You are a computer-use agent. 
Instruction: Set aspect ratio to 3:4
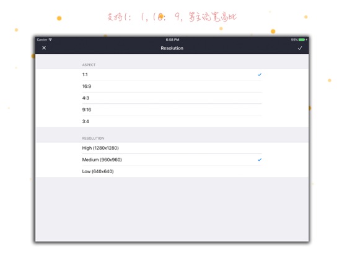[172, 121]
